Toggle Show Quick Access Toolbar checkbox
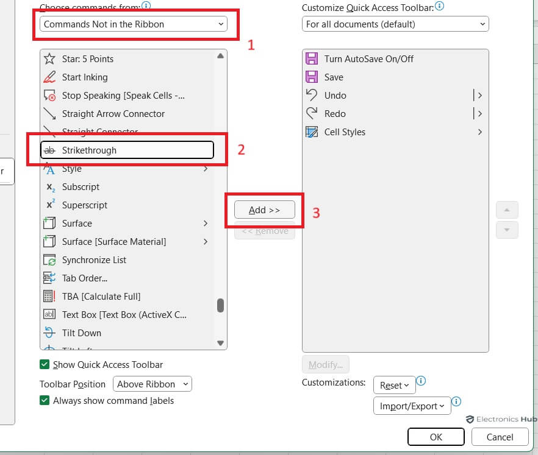538x455 pixels. (45, 365)
